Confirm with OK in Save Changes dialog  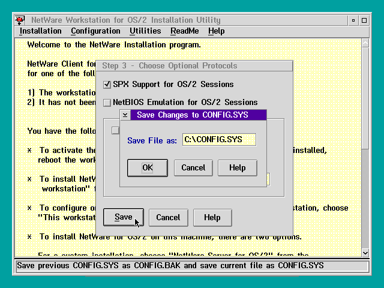(148, 168)
